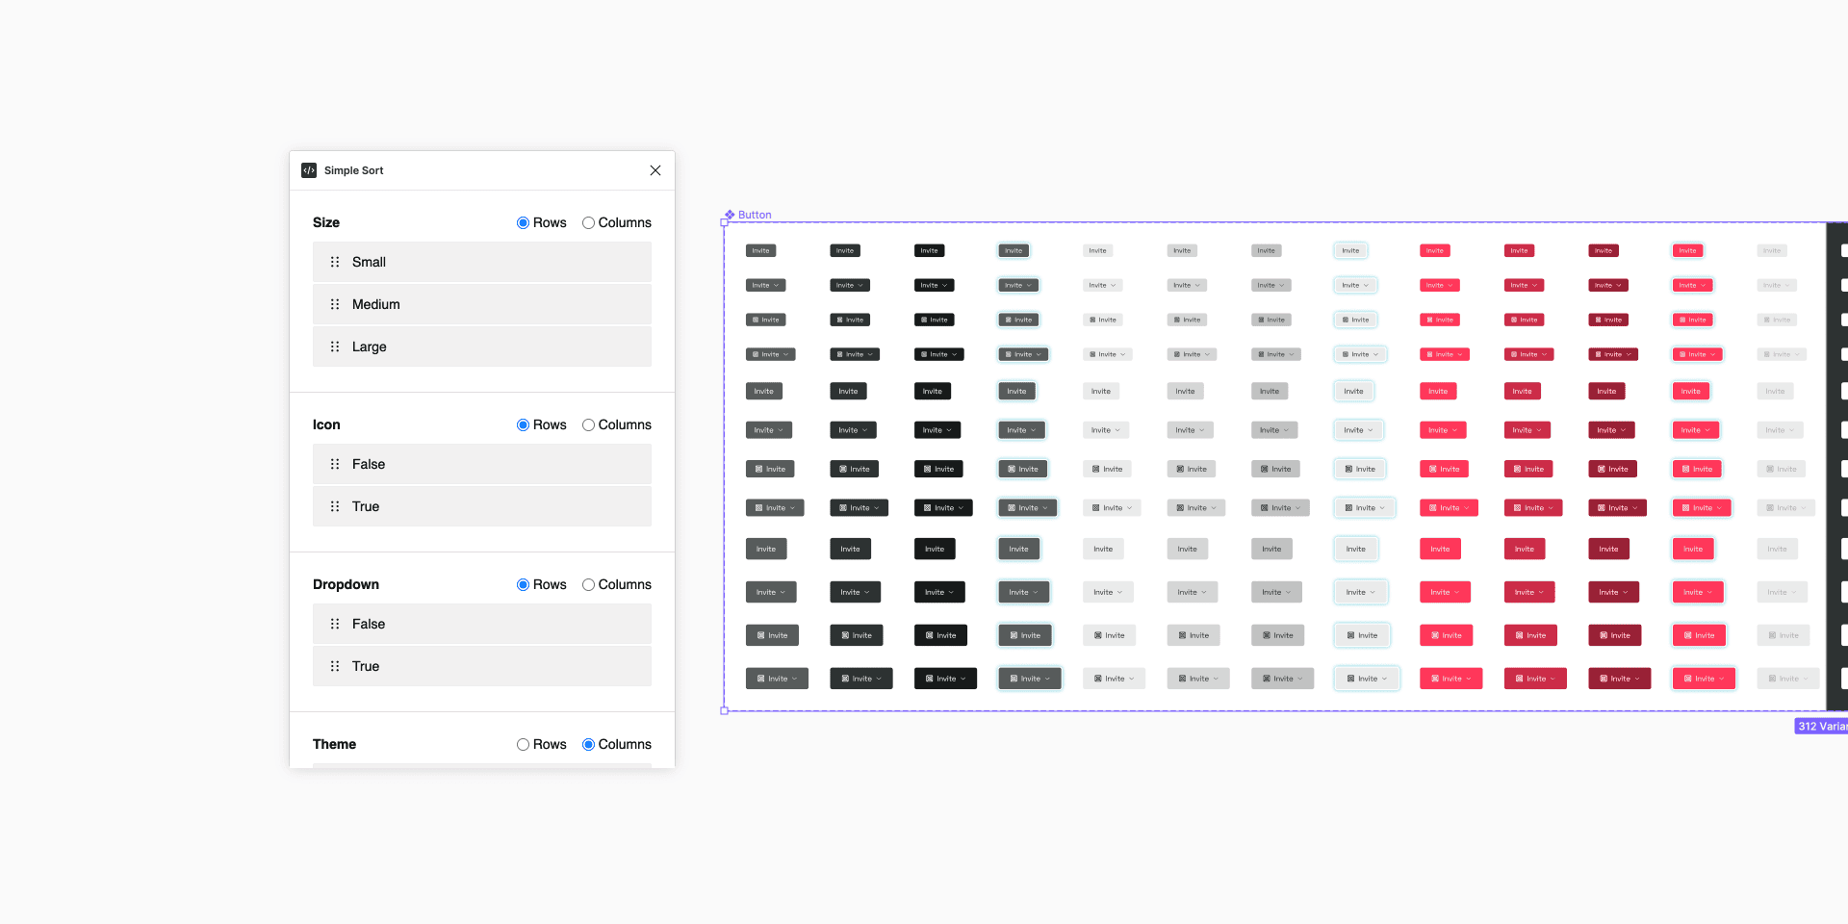Select Columns radio for Icon property

588,424
